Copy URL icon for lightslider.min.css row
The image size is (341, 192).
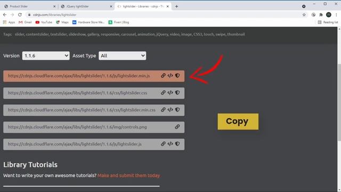tap(163, 110)
